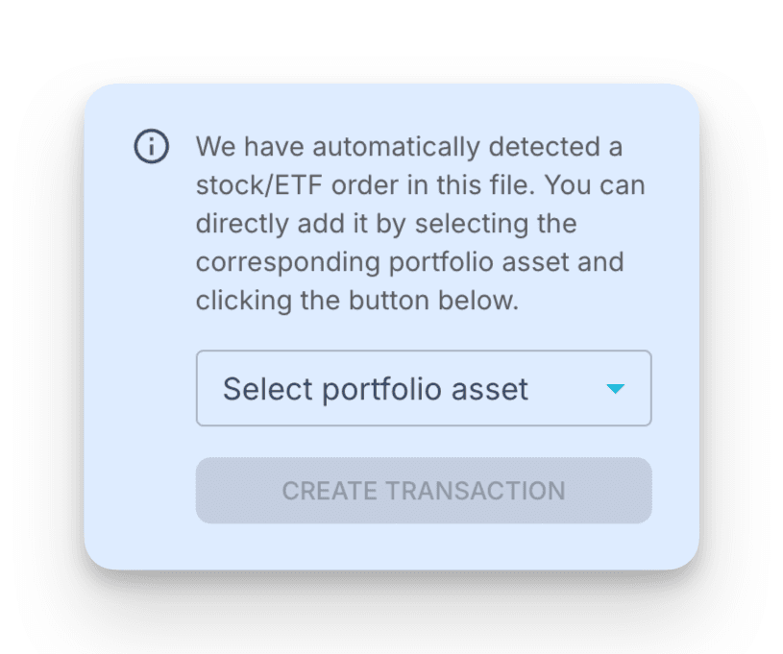Click the circled "i" notice icon
Image resolution: width=783 pixels, height=654 pixels.
151,147
